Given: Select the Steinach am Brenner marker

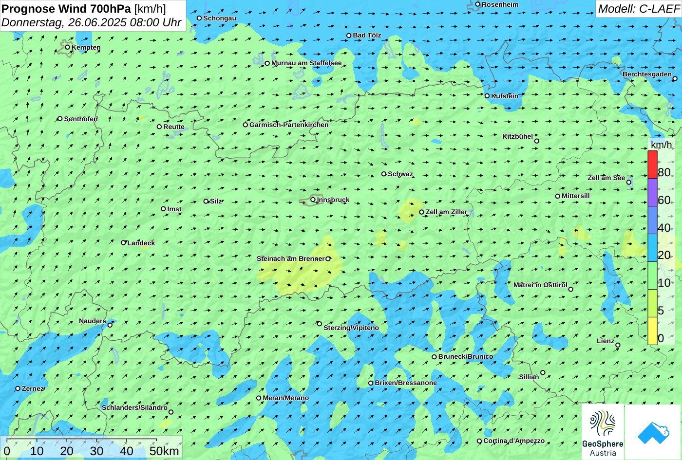Looking at the screenshot, I should (328, 259).
